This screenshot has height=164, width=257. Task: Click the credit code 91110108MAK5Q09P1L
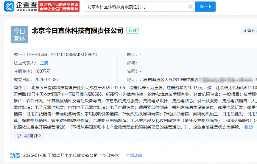75,55
